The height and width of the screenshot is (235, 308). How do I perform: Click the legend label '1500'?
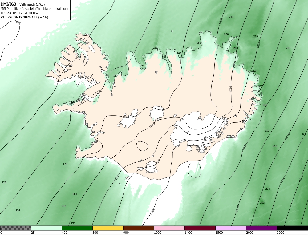click(x=219, y=233)
